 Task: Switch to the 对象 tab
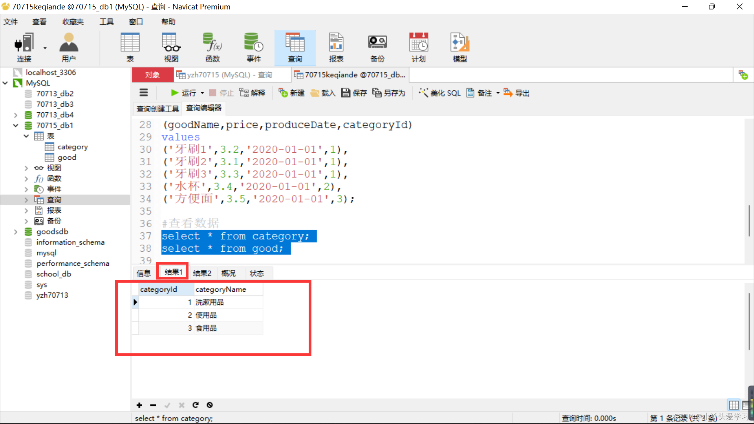pyautogui.click(x=152, y=75)
